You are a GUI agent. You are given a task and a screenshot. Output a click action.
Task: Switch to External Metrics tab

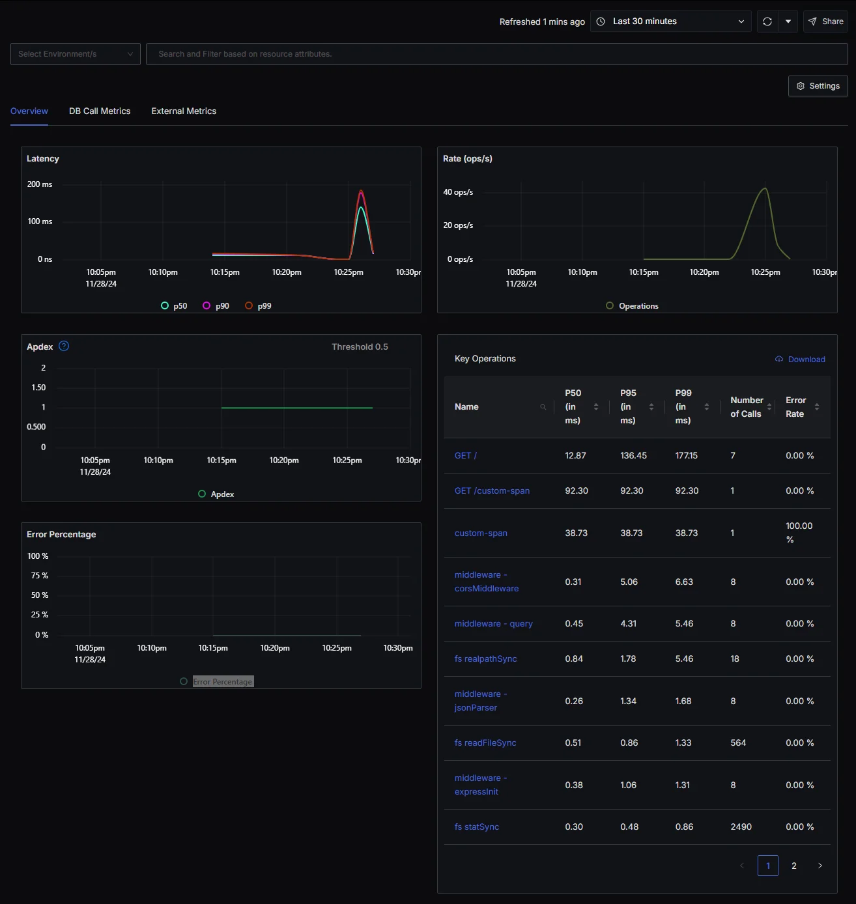[183, 111]
